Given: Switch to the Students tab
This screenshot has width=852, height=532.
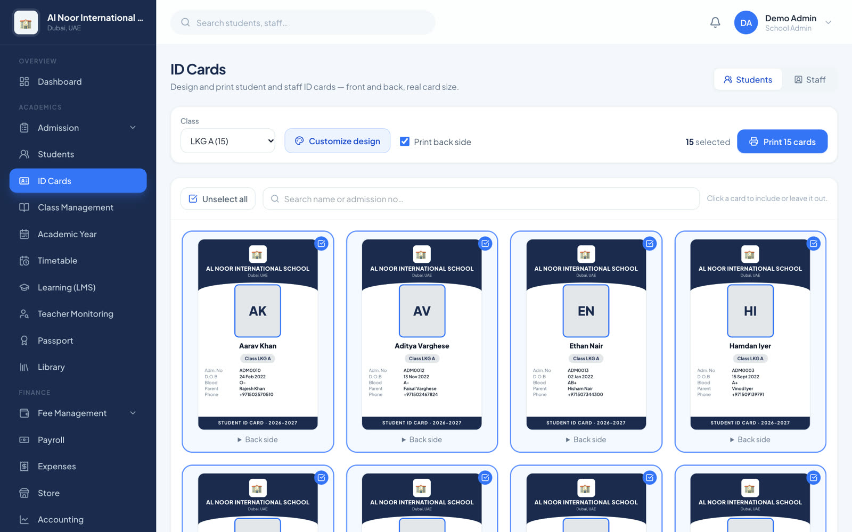Looking at the screenshot, I should (748, 79).
